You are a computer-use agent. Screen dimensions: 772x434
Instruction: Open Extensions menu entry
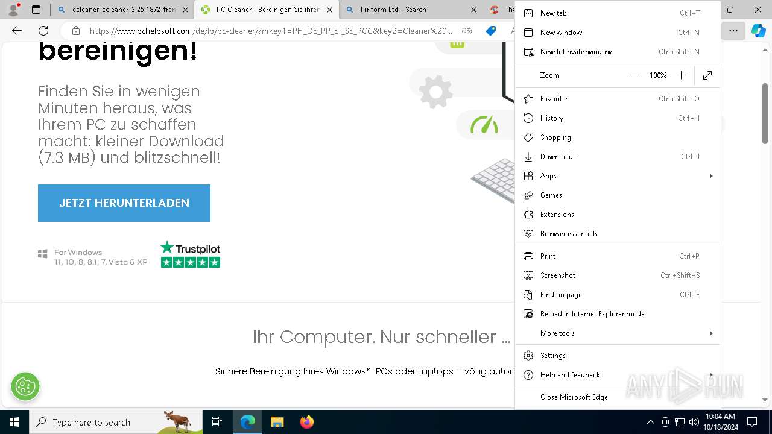pyautogui.click(x=618, y=215)
